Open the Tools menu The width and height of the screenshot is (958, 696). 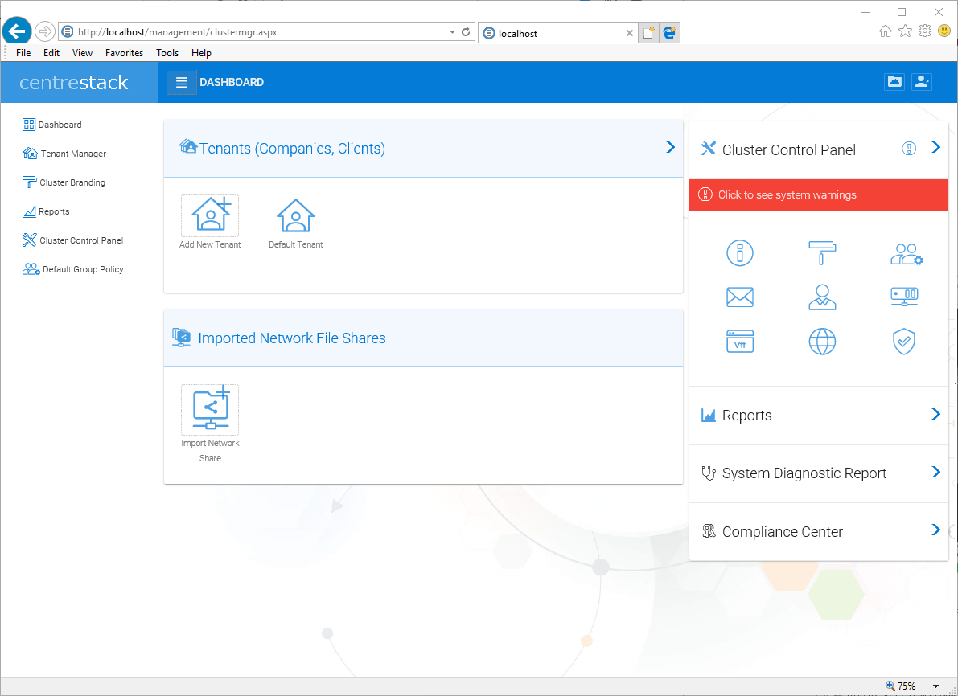pyautogui.click(x=167, y=52)
